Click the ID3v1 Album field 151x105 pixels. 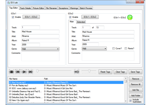point(40,40)
